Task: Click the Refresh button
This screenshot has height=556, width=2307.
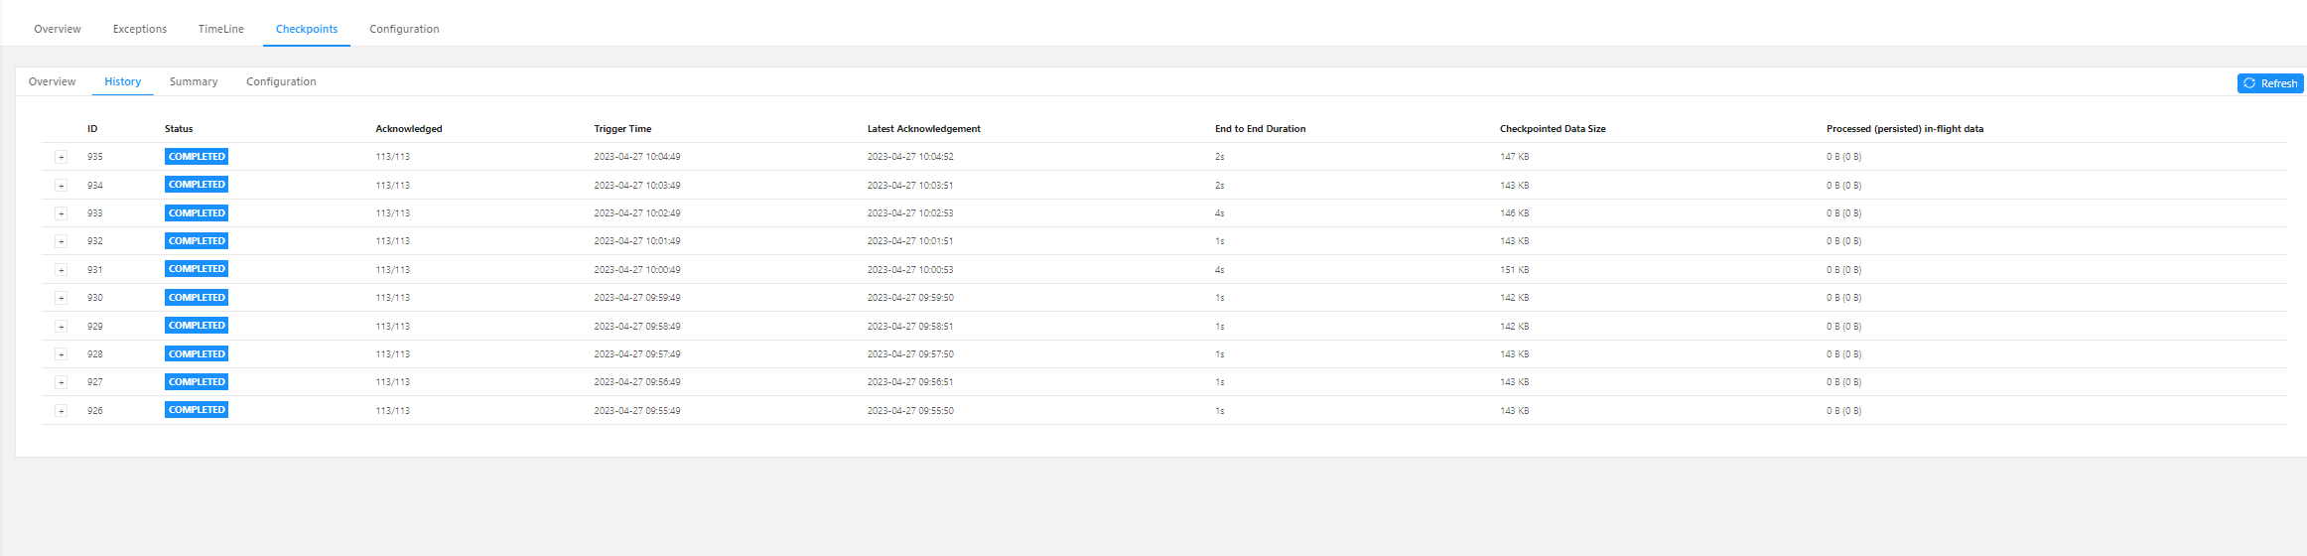Action: click(2269, 83)
